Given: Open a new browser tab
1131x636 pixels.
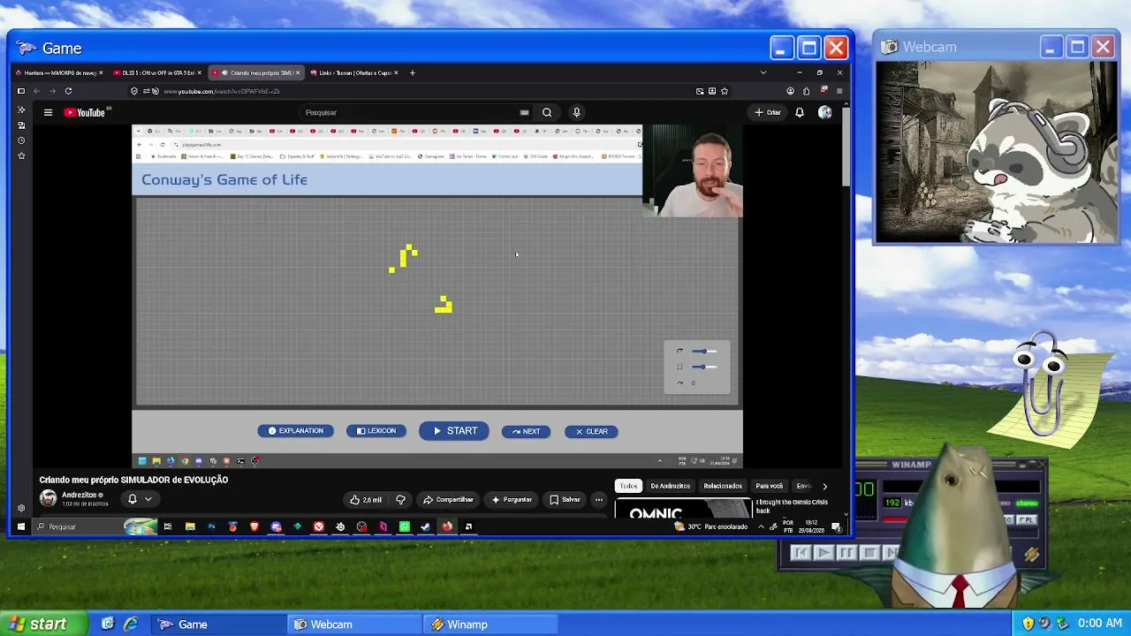Looking at the screenshot, I should pyautogui.click(x=412, y=72).
